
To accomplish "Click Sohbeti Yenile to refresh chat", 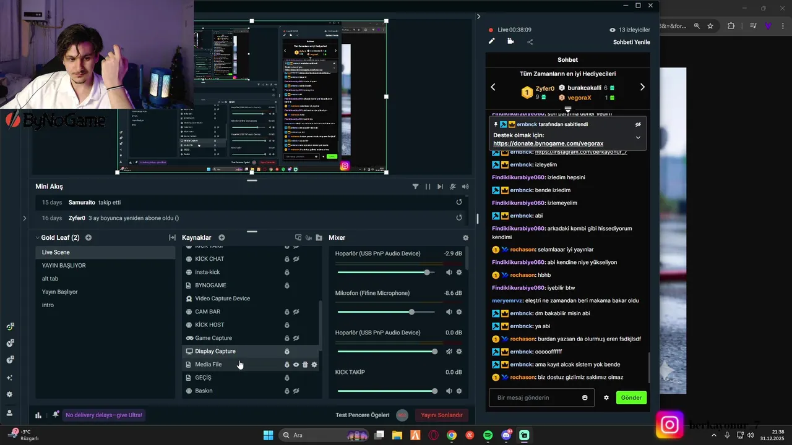I will coord(631,42).
